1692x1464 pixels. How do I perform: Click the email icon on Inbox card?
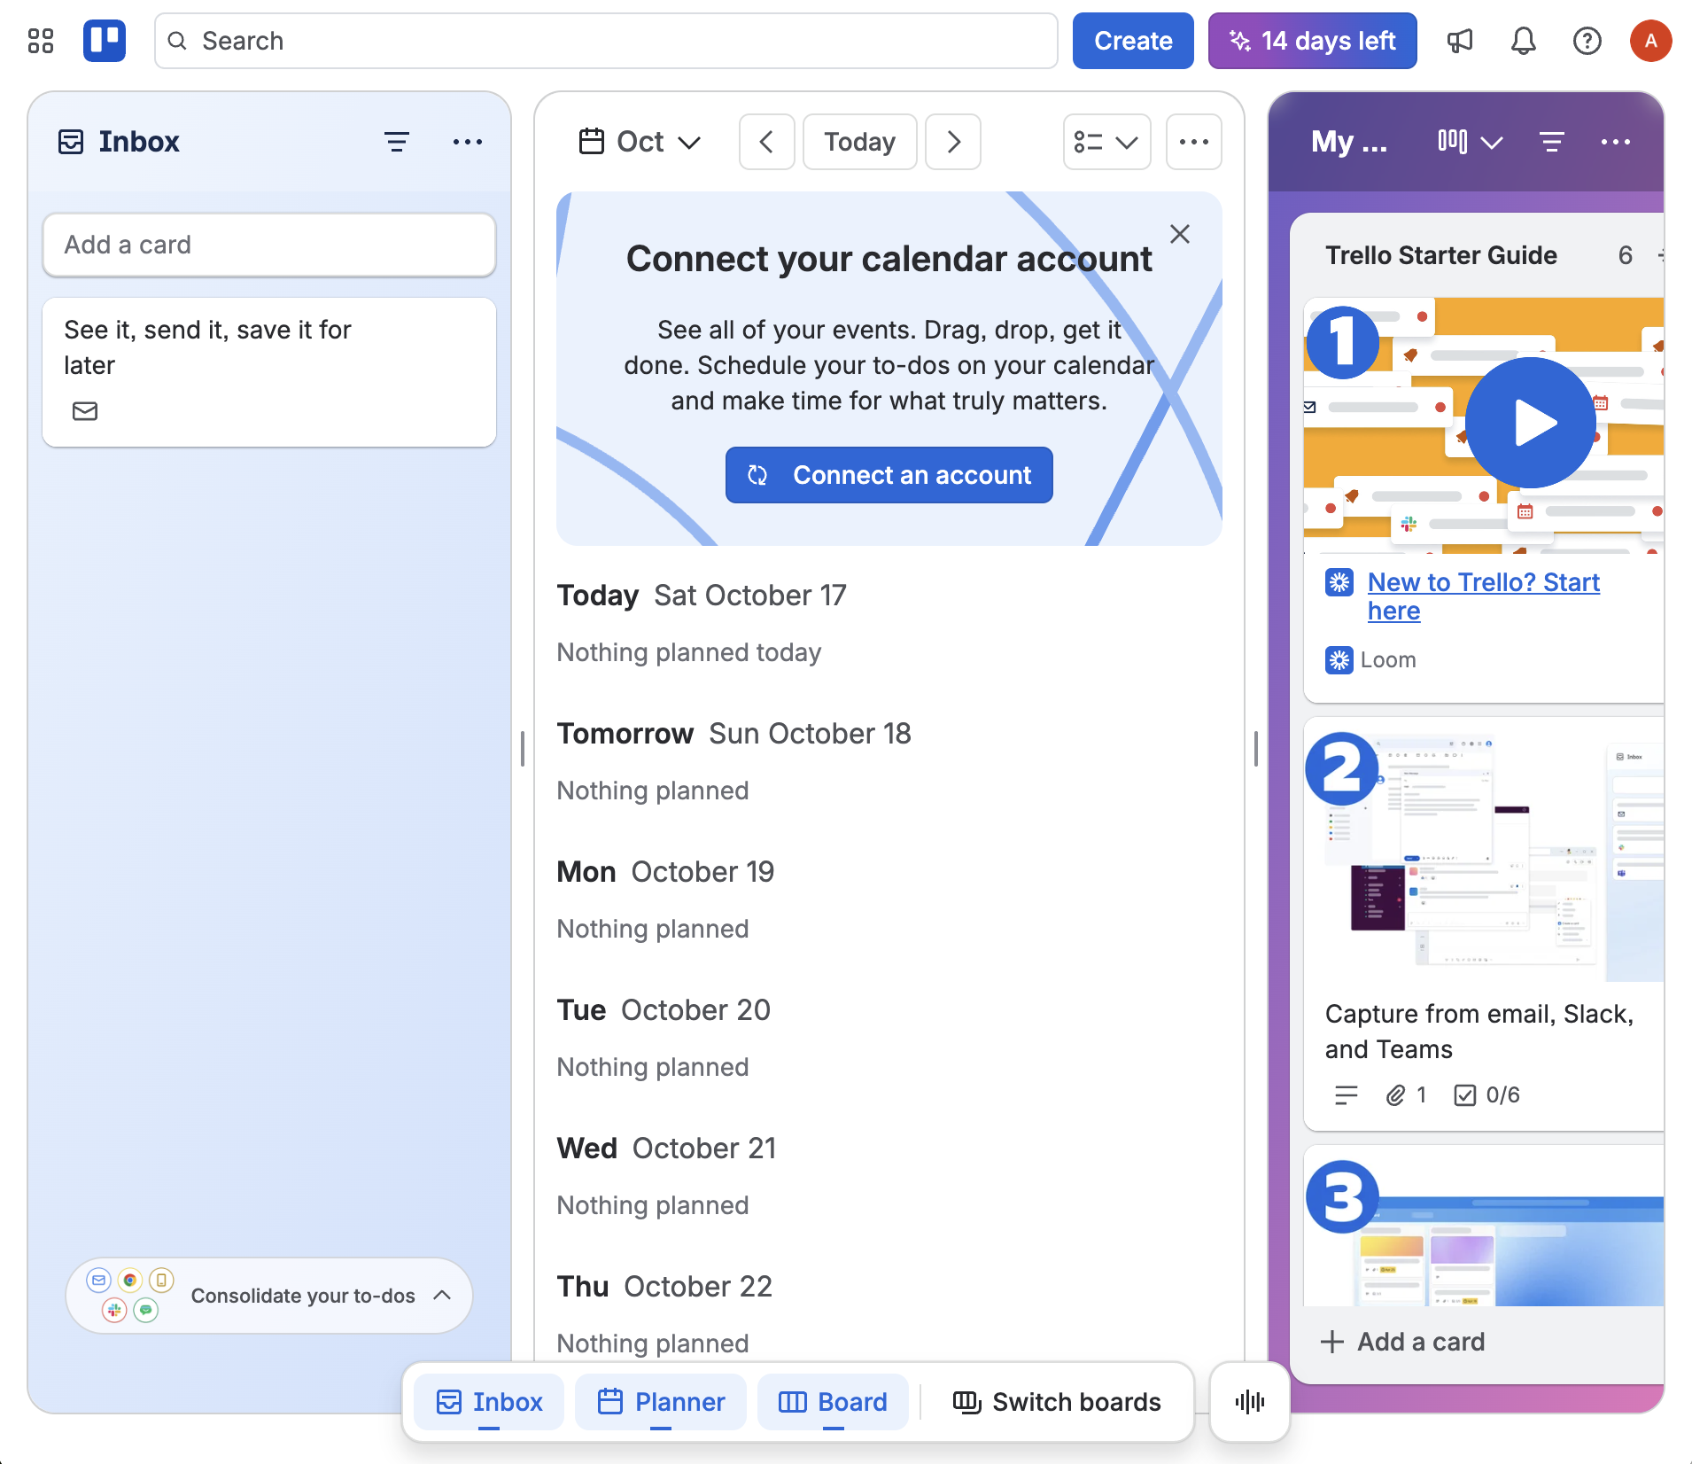tap(85, 411)
